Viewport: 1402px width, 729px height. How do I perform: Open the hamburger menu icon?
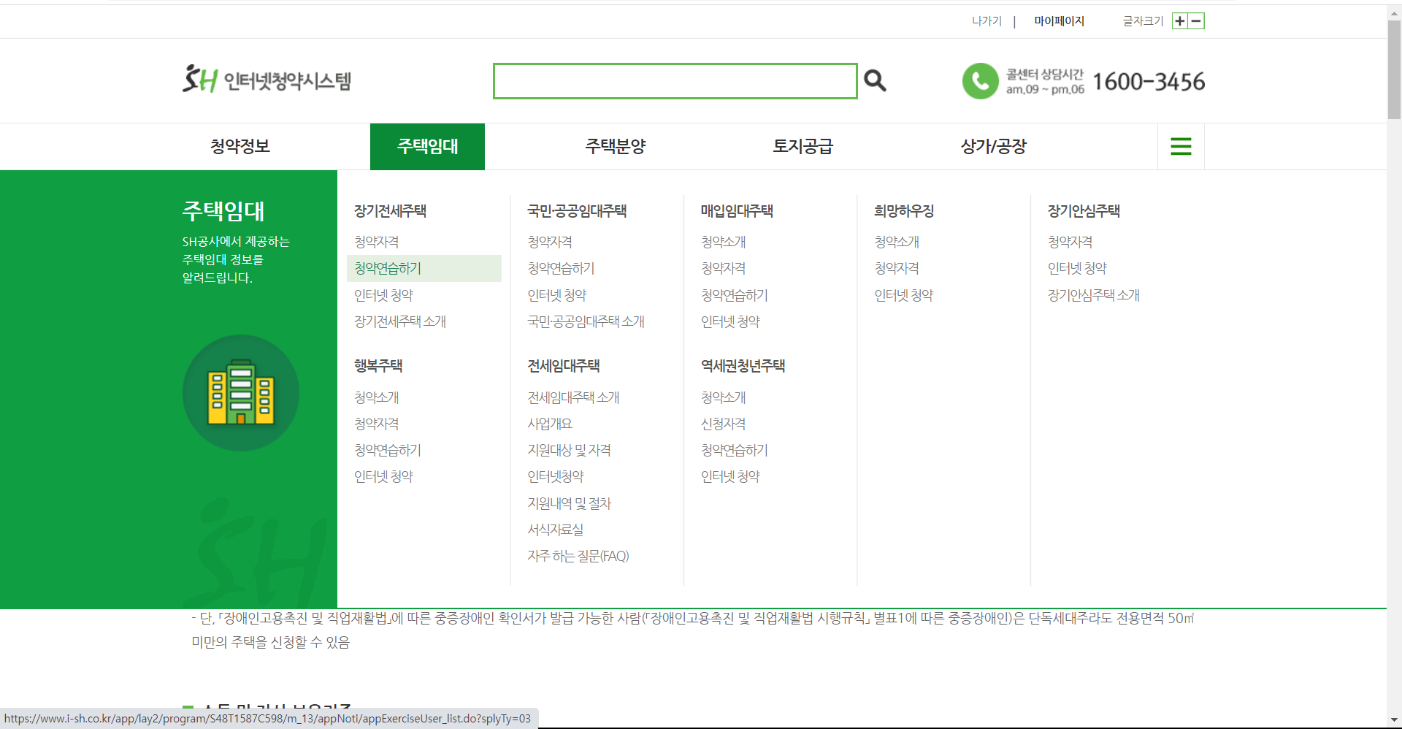(x=1180, y=146)
